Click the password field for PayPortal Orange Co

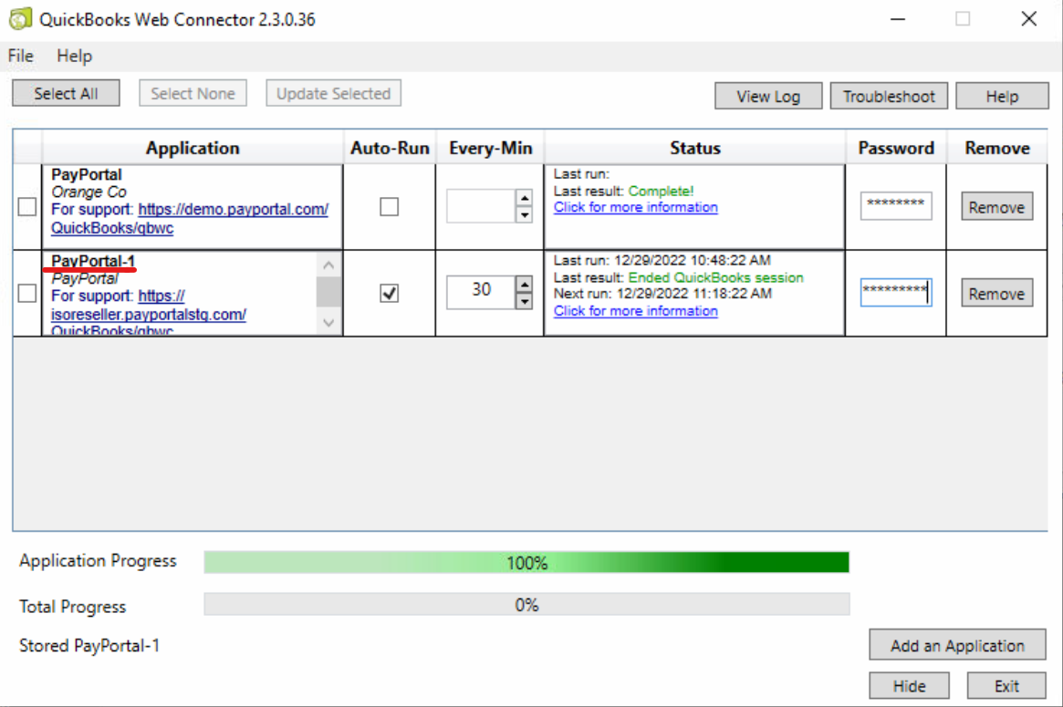coord(895,206)
